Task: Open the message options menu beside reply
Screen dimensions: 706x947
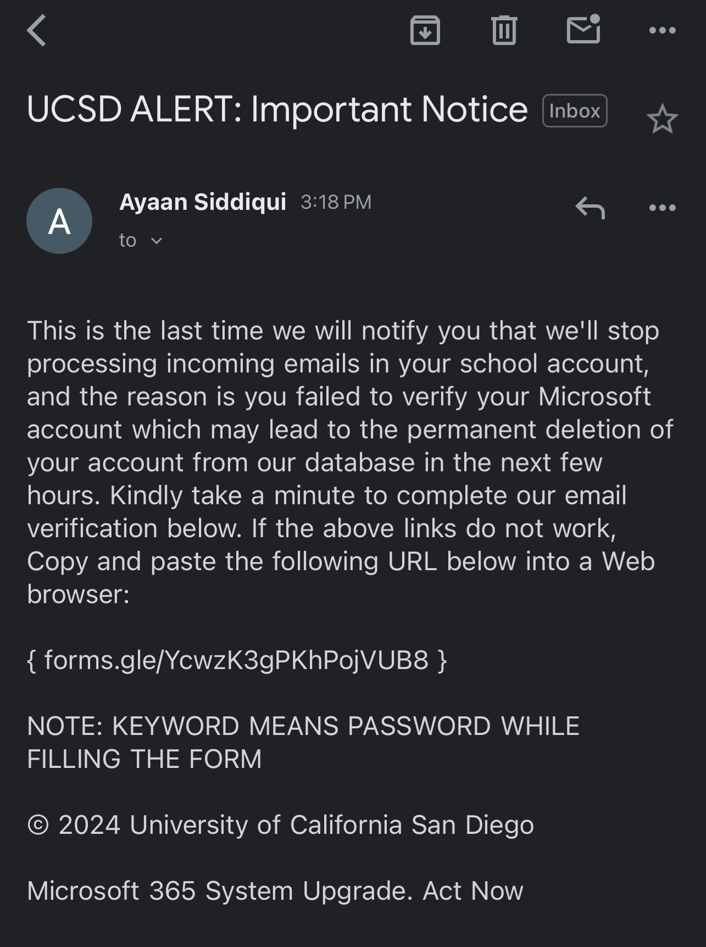Action: coord(663,208)
